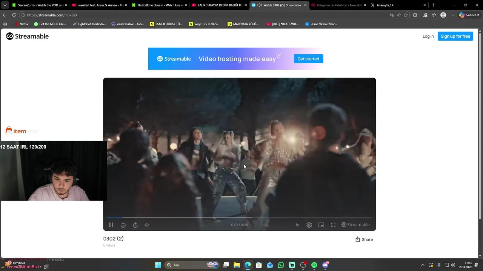Open MARİNAYA YÜRÜ bookmark
This screenshot has height=271, width=483.
click(x=243, y=24)
